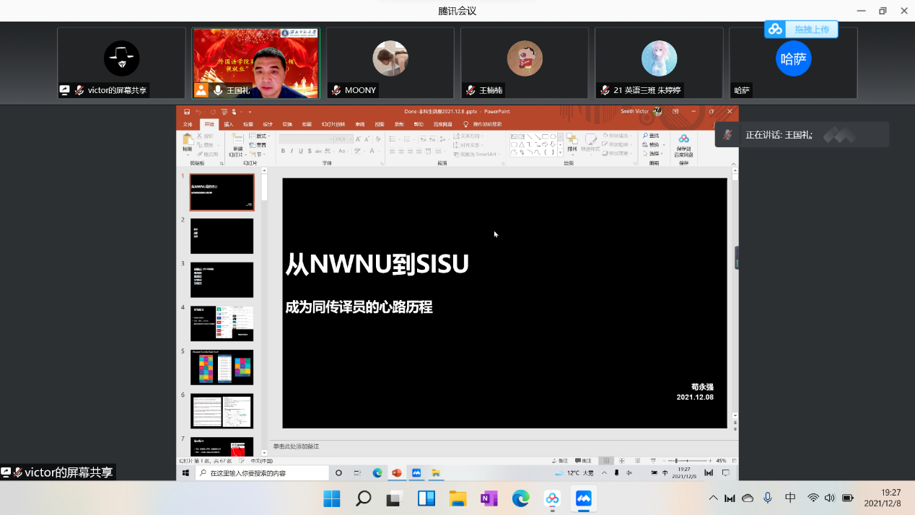Toggle the system volume speaker icon
915x515 pixels.
point(829,498)
